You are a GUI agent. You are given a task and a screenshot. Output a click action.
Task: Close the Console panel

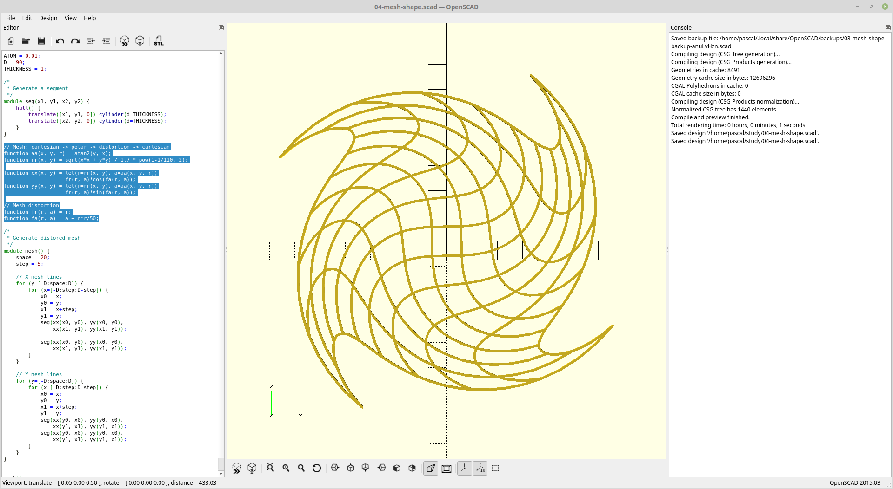point(888,28)
